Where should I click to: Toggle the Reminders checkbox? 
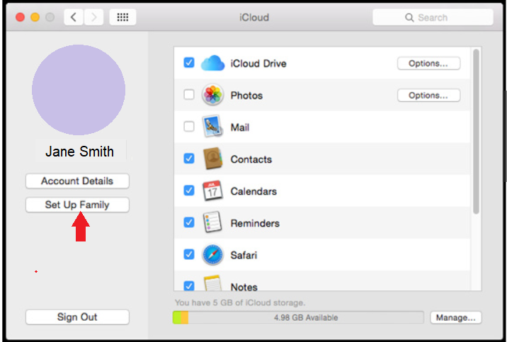(x=189, y=222)
